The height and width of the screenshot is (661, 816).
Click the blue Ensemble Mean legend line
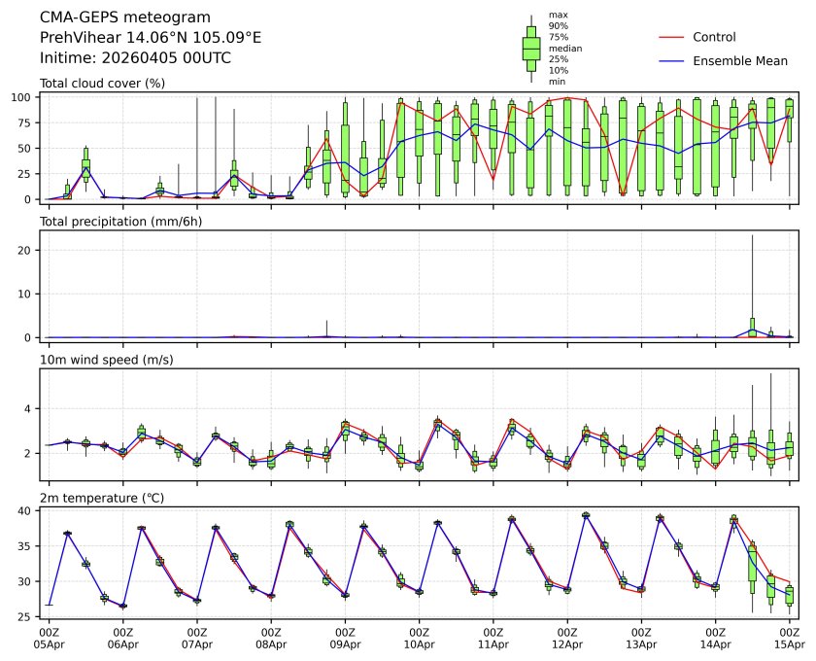click(672, 60)
